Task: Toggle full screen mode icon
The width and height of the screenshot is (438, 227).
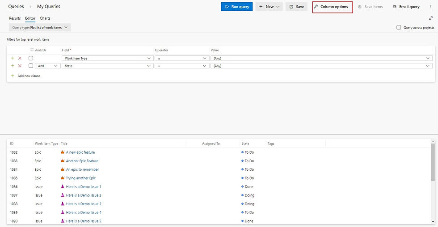Action: (430, 18)
